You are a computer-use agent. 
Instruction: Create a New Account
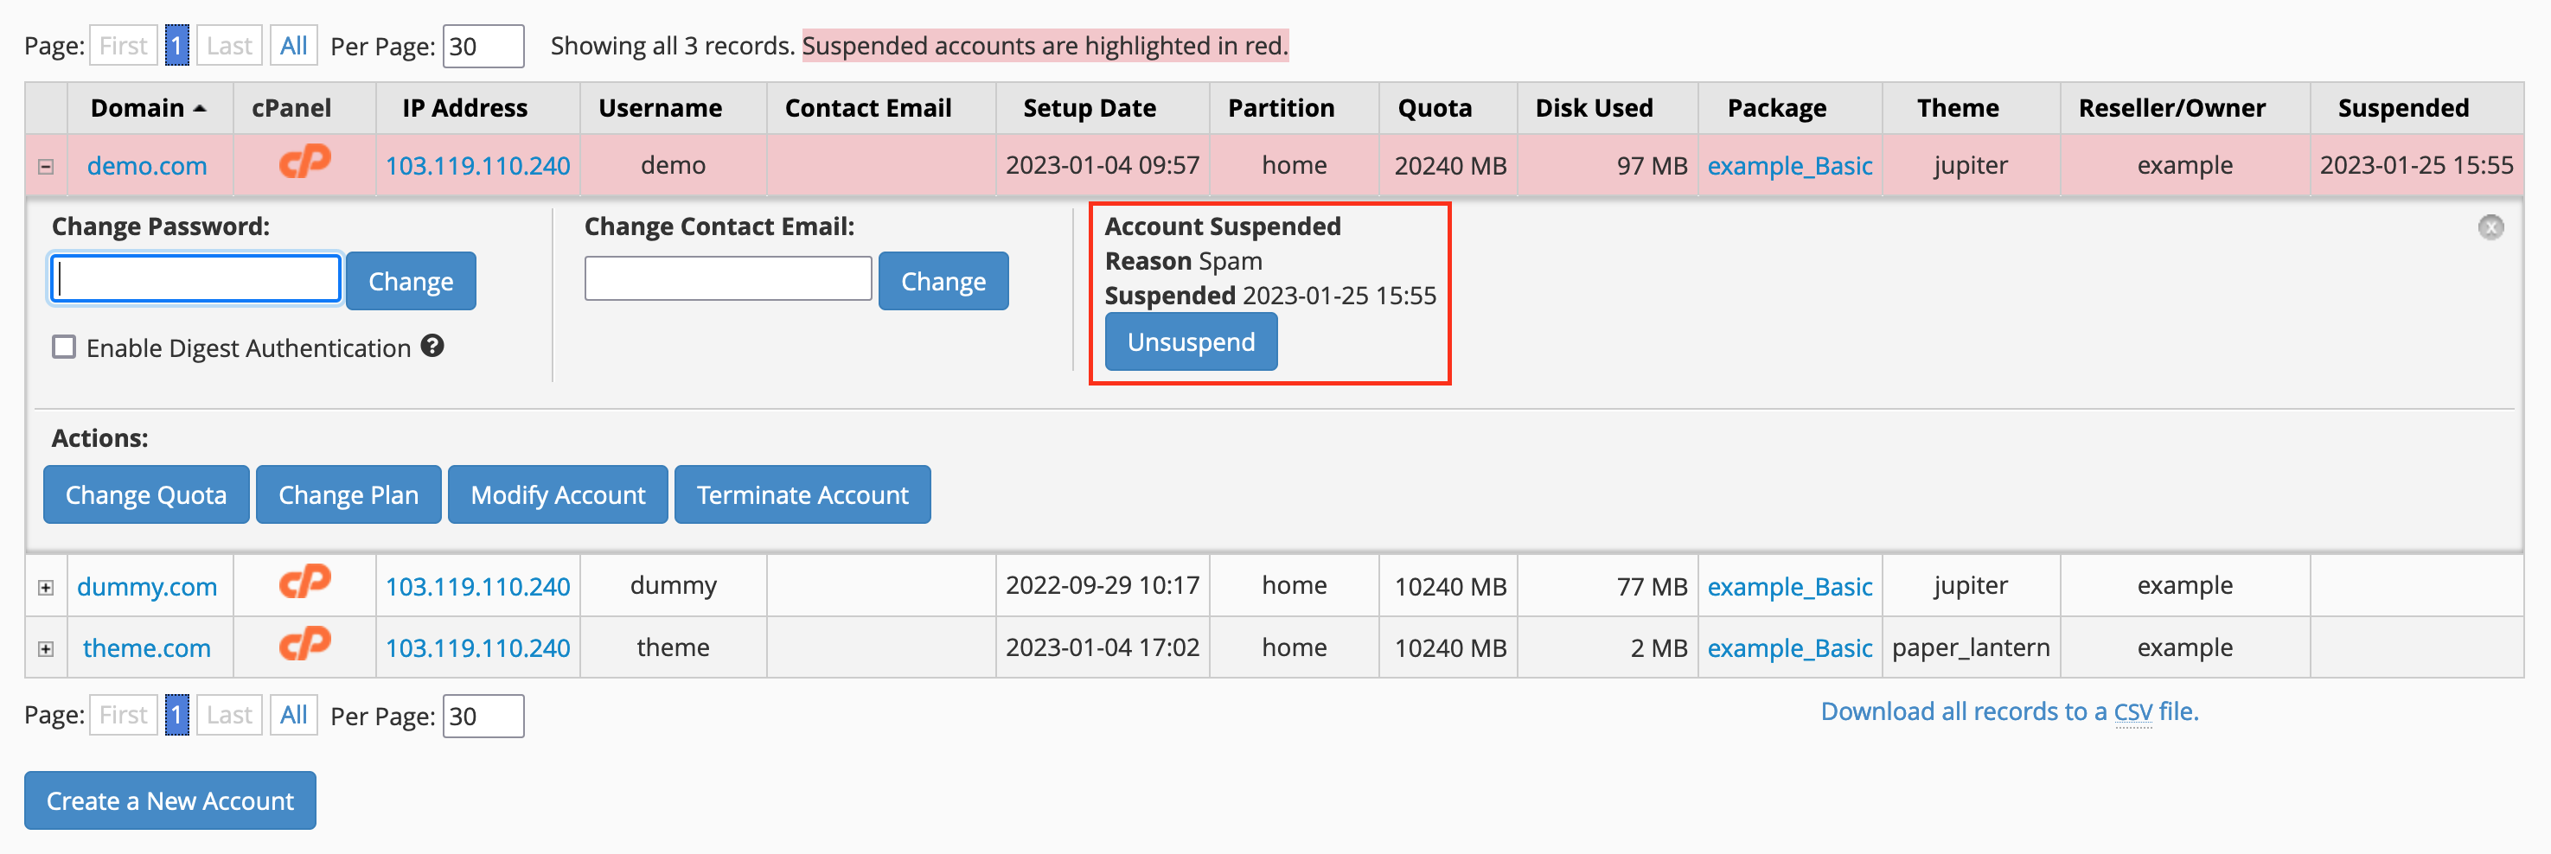pos(170,800)
